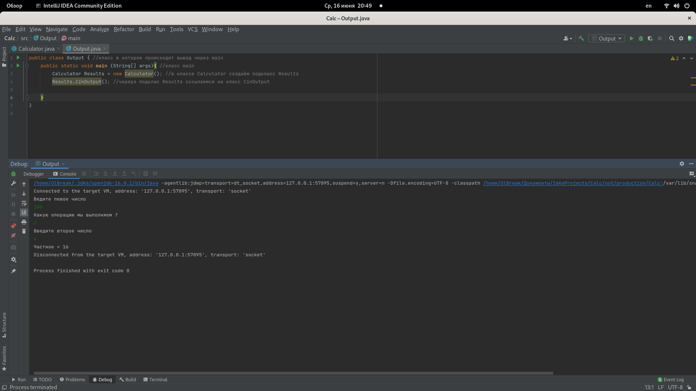
Task: Toggle Mute Breakpoints in debug sidebar
Action: [13, 235]
